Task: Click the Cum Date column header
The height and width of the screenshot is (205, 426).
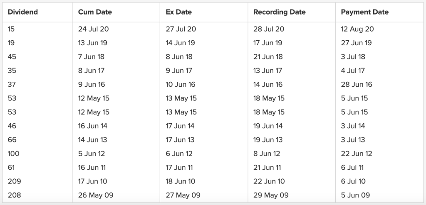Action: [95, 12]
